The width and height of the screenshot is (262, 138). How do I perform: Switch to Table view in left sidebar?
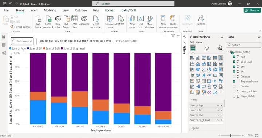tap(4, 45)
